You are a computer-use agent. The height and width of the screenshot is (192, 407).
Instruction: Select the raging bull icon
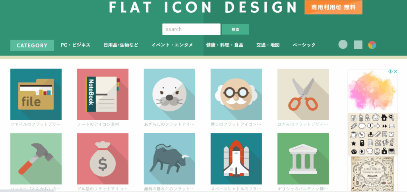[169, 159]
